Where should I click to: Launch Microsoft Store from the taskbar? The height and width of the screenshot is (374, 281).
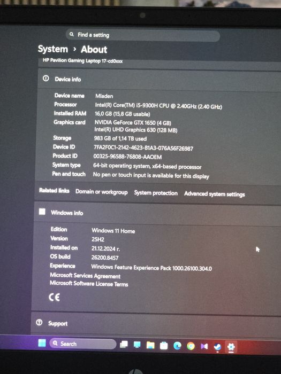coord(164,346)
